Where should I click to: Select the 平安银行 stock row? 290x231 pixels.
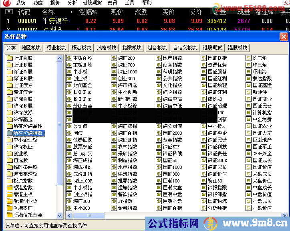coord(145,21)
